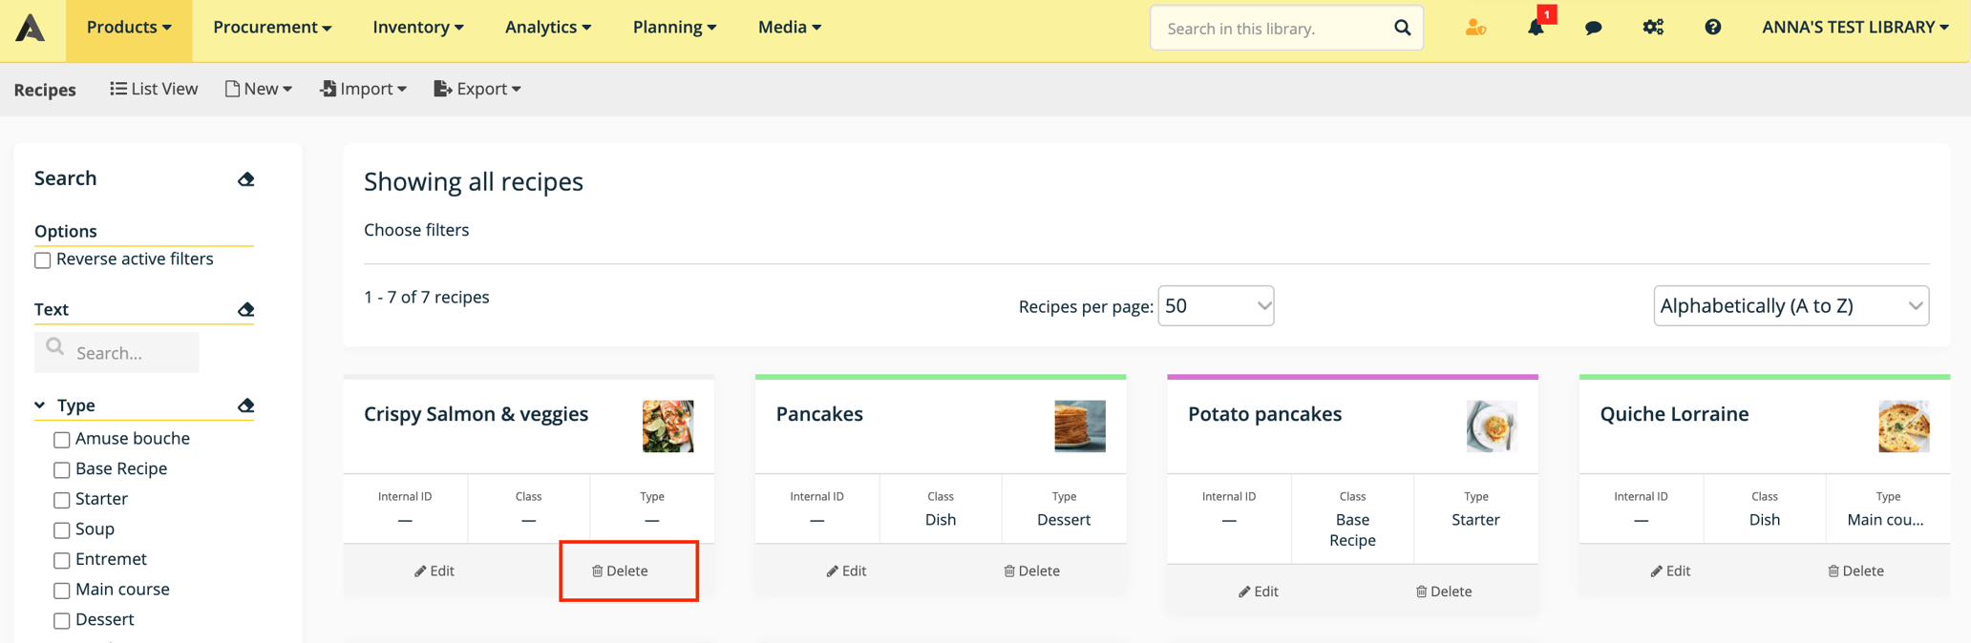Clear all search filters with eraser icon
This screenshot has height=643, width=1971.
246,179
